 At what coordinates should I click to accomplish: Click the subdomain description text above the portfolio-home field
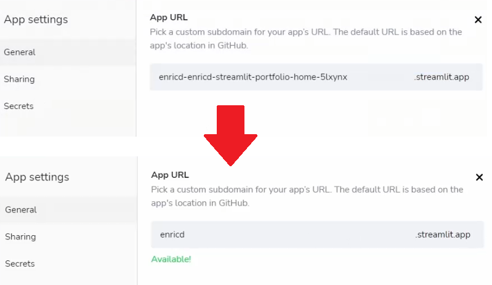click(306, 39)
